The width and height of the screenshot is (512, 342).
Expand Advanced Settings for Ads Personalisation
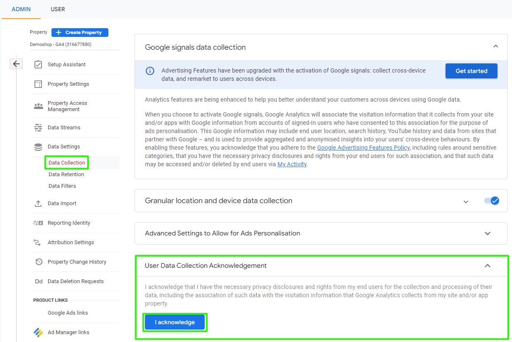(x=488, y=233)
